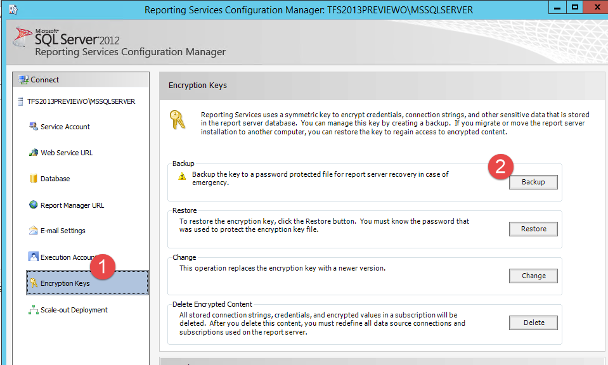Viewport: 608px width, 365px height.
Task: Click the Execution Account user icon
Action: [x=34, y=257]
